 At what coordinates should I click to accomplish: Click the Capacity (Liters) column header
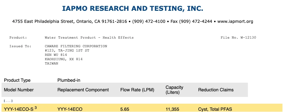(174, 90)
